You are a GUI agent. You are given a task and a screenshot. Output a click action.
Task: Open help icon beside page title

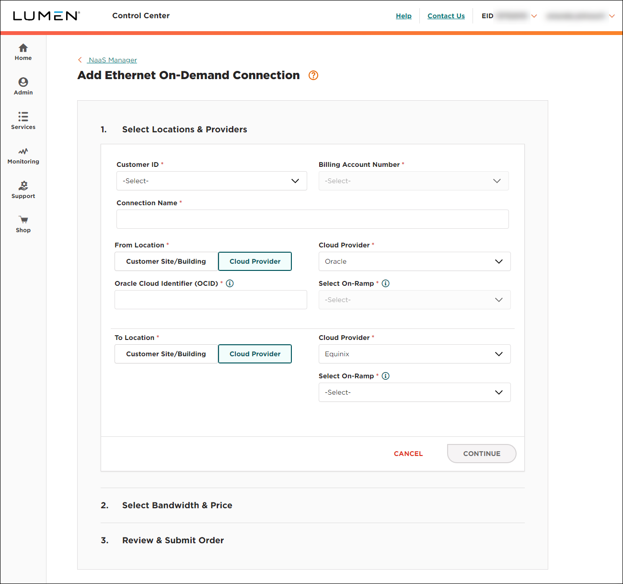[x=313, y=75]
